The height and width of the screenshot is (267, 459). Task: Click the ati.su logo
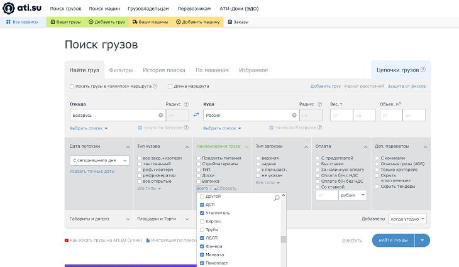tap(23, 9)
